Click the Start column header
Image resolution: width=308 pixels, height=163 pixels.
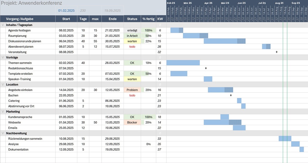66,19
